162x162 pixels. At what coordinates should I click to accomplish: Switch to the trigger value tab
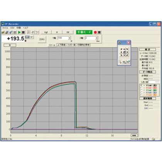click(x=71, y=45)
